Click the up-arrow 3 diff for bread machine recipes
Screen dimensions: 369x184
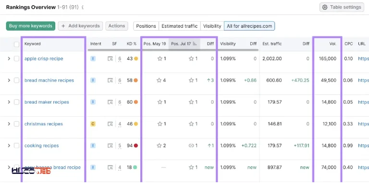[210, 80]
